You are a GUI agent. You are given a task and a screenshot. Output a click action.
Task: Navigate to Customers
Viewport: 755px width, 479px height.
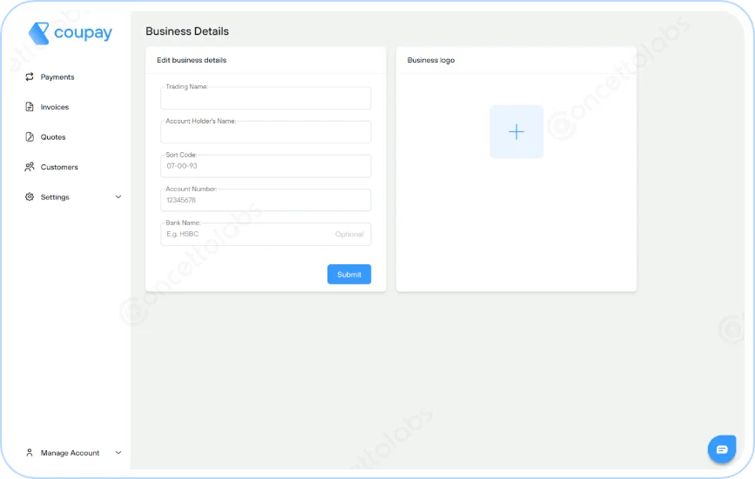(59, 167)
